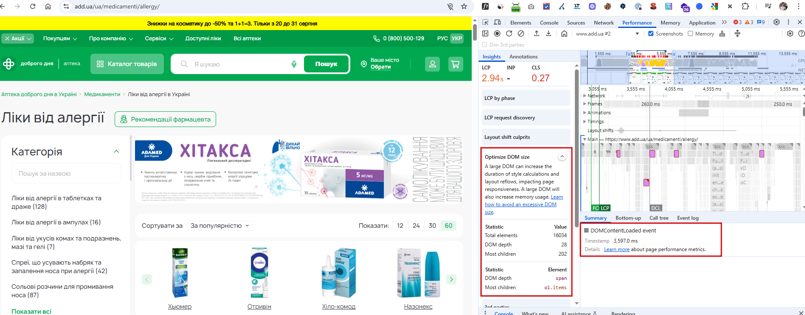Open Каталог товарів catalog button
Image resolution: width=805 pixels, height=315 pixels.
(127, 64)
